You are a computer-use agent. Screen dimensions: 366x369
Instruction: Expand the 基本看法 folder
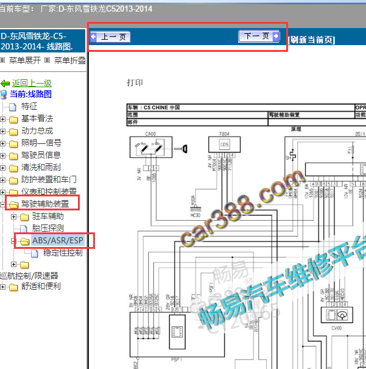[x=2, y=119]
